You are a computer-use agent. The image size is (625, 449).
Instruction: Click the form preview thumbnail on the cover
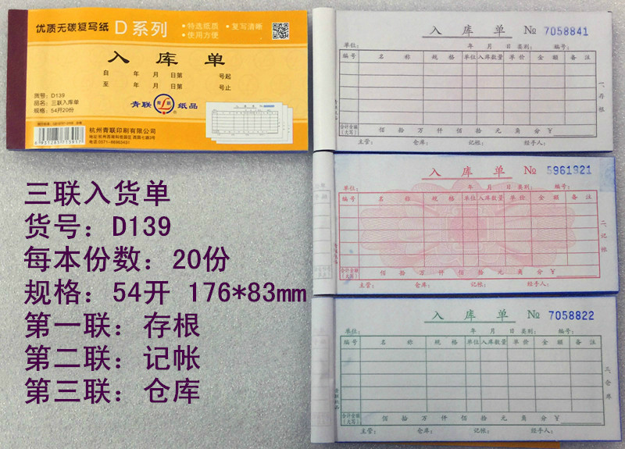pyautogui.click(x=249, y=122)
